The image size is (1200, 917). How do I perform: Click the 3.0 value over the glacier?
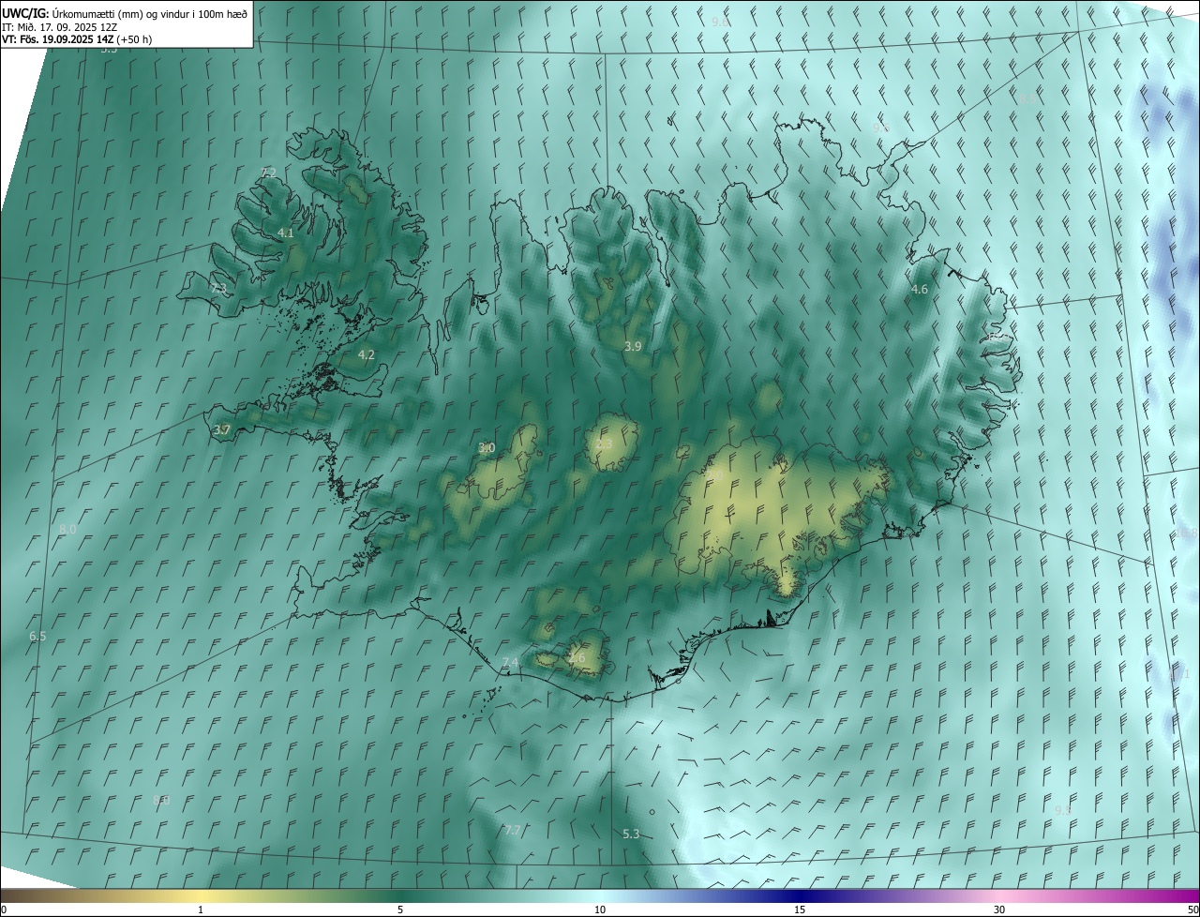tap(487, 448)
